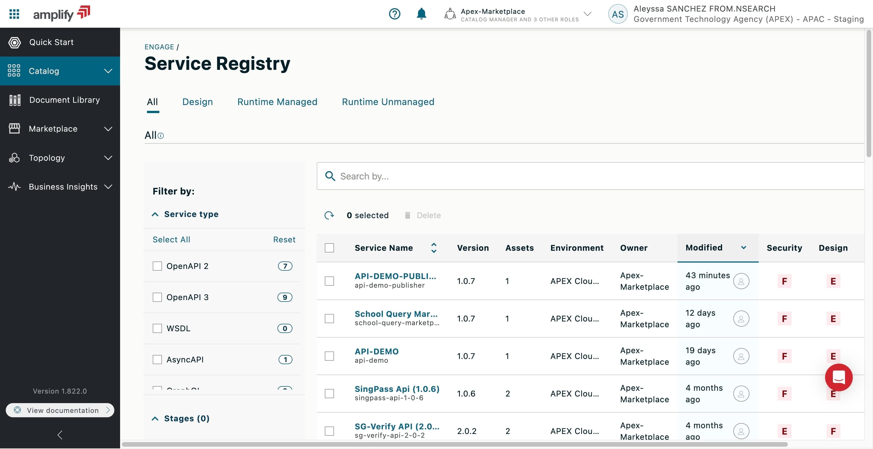Click the vertical page scrollbar
The image size is (873, 449).
869,93
